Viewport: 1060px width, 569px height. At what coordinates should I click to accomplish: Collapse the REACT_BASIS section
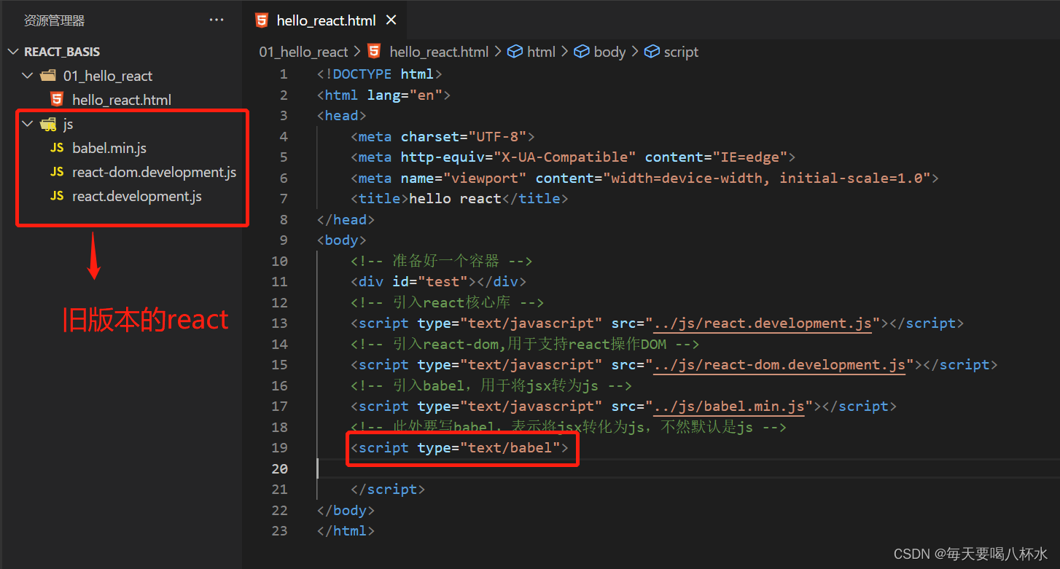(12, 51)
